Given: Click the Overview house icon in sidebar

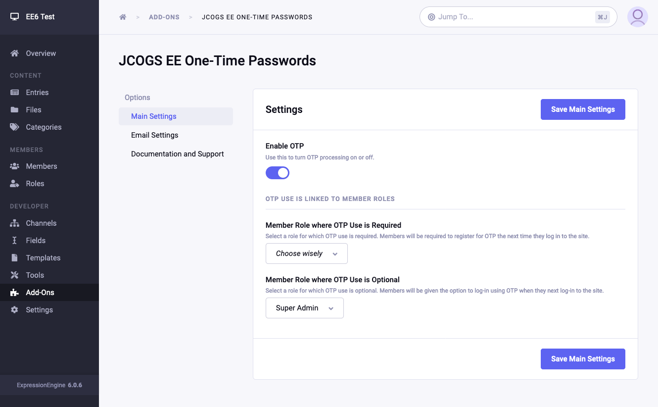Looking at the screenshot, I should click(14, 53).
